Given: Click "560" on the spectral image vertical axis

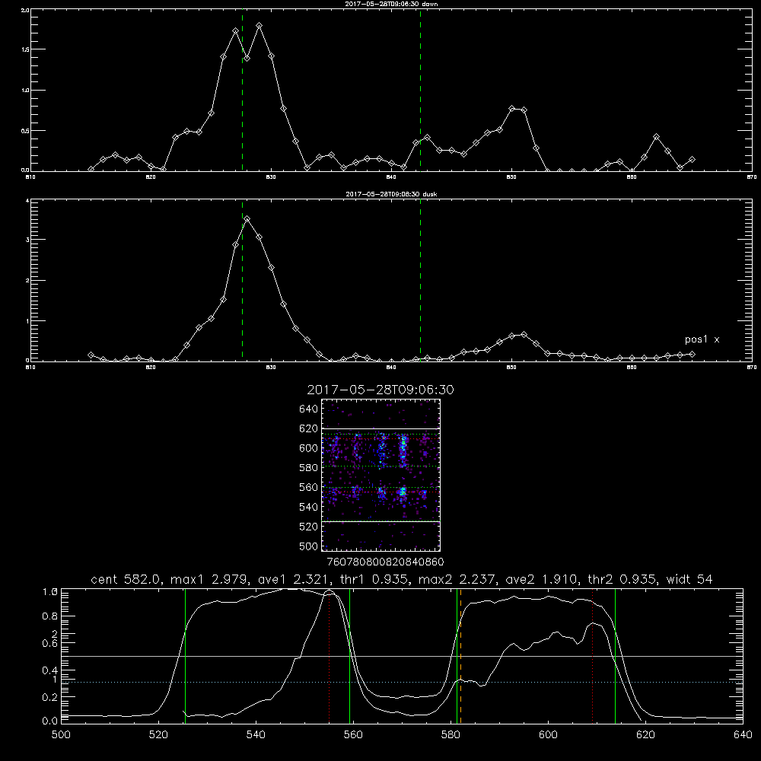Looking at the screenshot, I should 309,487.
